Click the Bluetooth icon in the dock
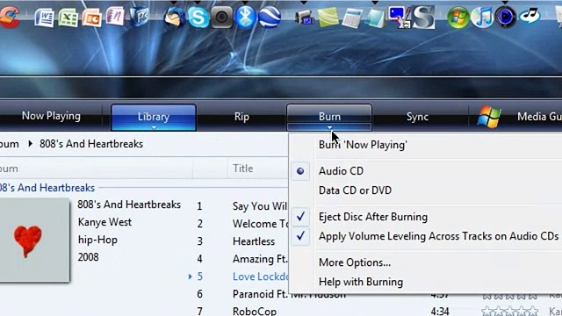562x316 pixels. (245, 17)
